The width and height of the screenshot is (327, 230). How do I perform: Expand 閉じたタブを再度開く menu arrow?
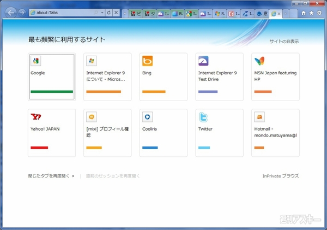point(73,176)
